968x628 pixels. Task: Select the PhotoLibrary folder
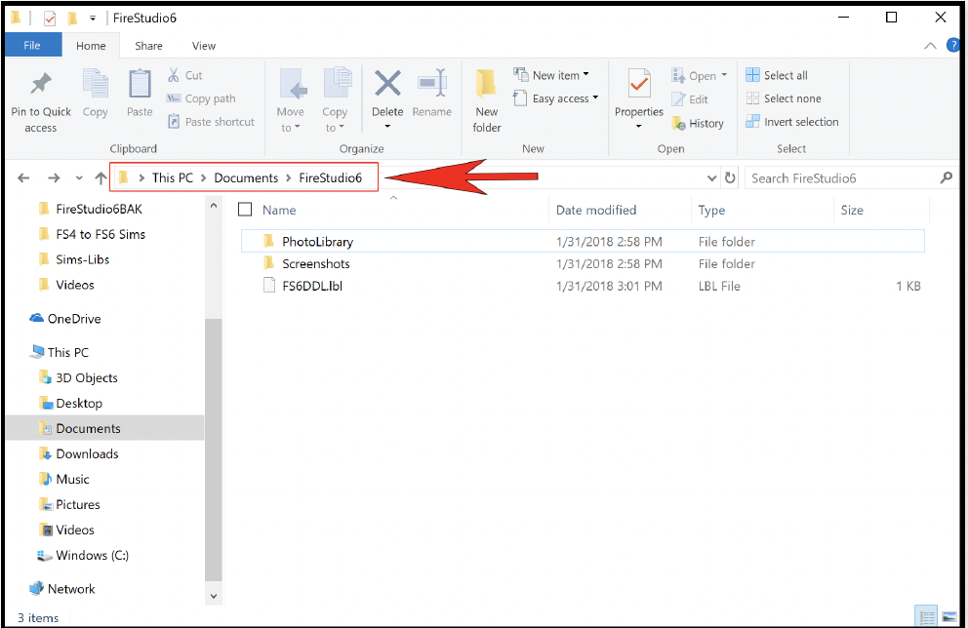click(x=583, y=241)
